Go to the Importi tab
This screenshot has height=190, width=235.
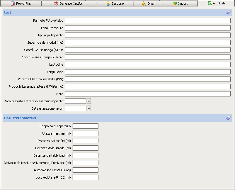tap(180, 4)
